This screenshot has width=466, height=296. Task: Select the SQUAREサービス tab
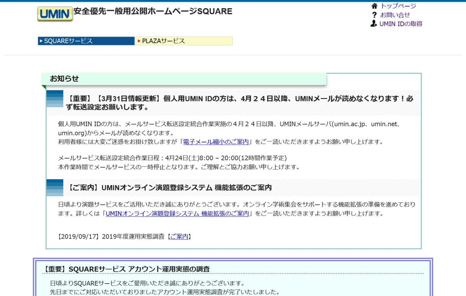[86, 41]
